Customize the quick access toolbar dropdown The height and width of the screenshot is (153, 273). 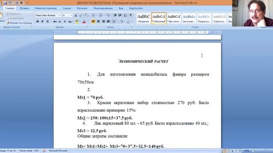(27, 3)
